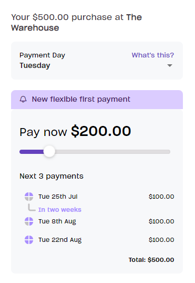Click the Payment Day label

(43, 55)
